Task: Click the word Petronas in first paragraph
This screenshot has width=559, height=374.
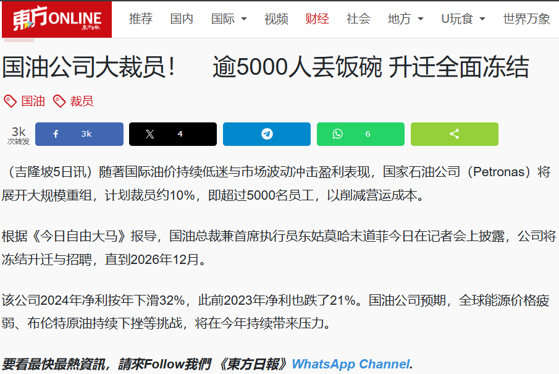Action: [498, 172]
